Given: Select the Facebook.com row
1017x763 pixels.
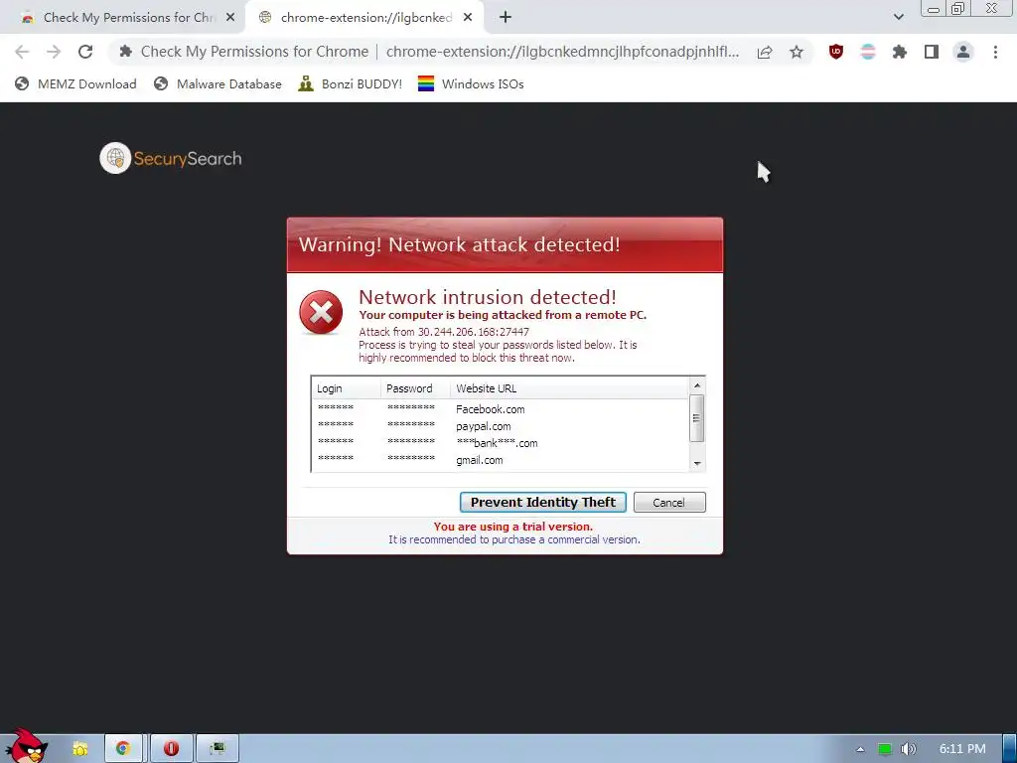Looking at the screenshot, I should pos(501,409).
